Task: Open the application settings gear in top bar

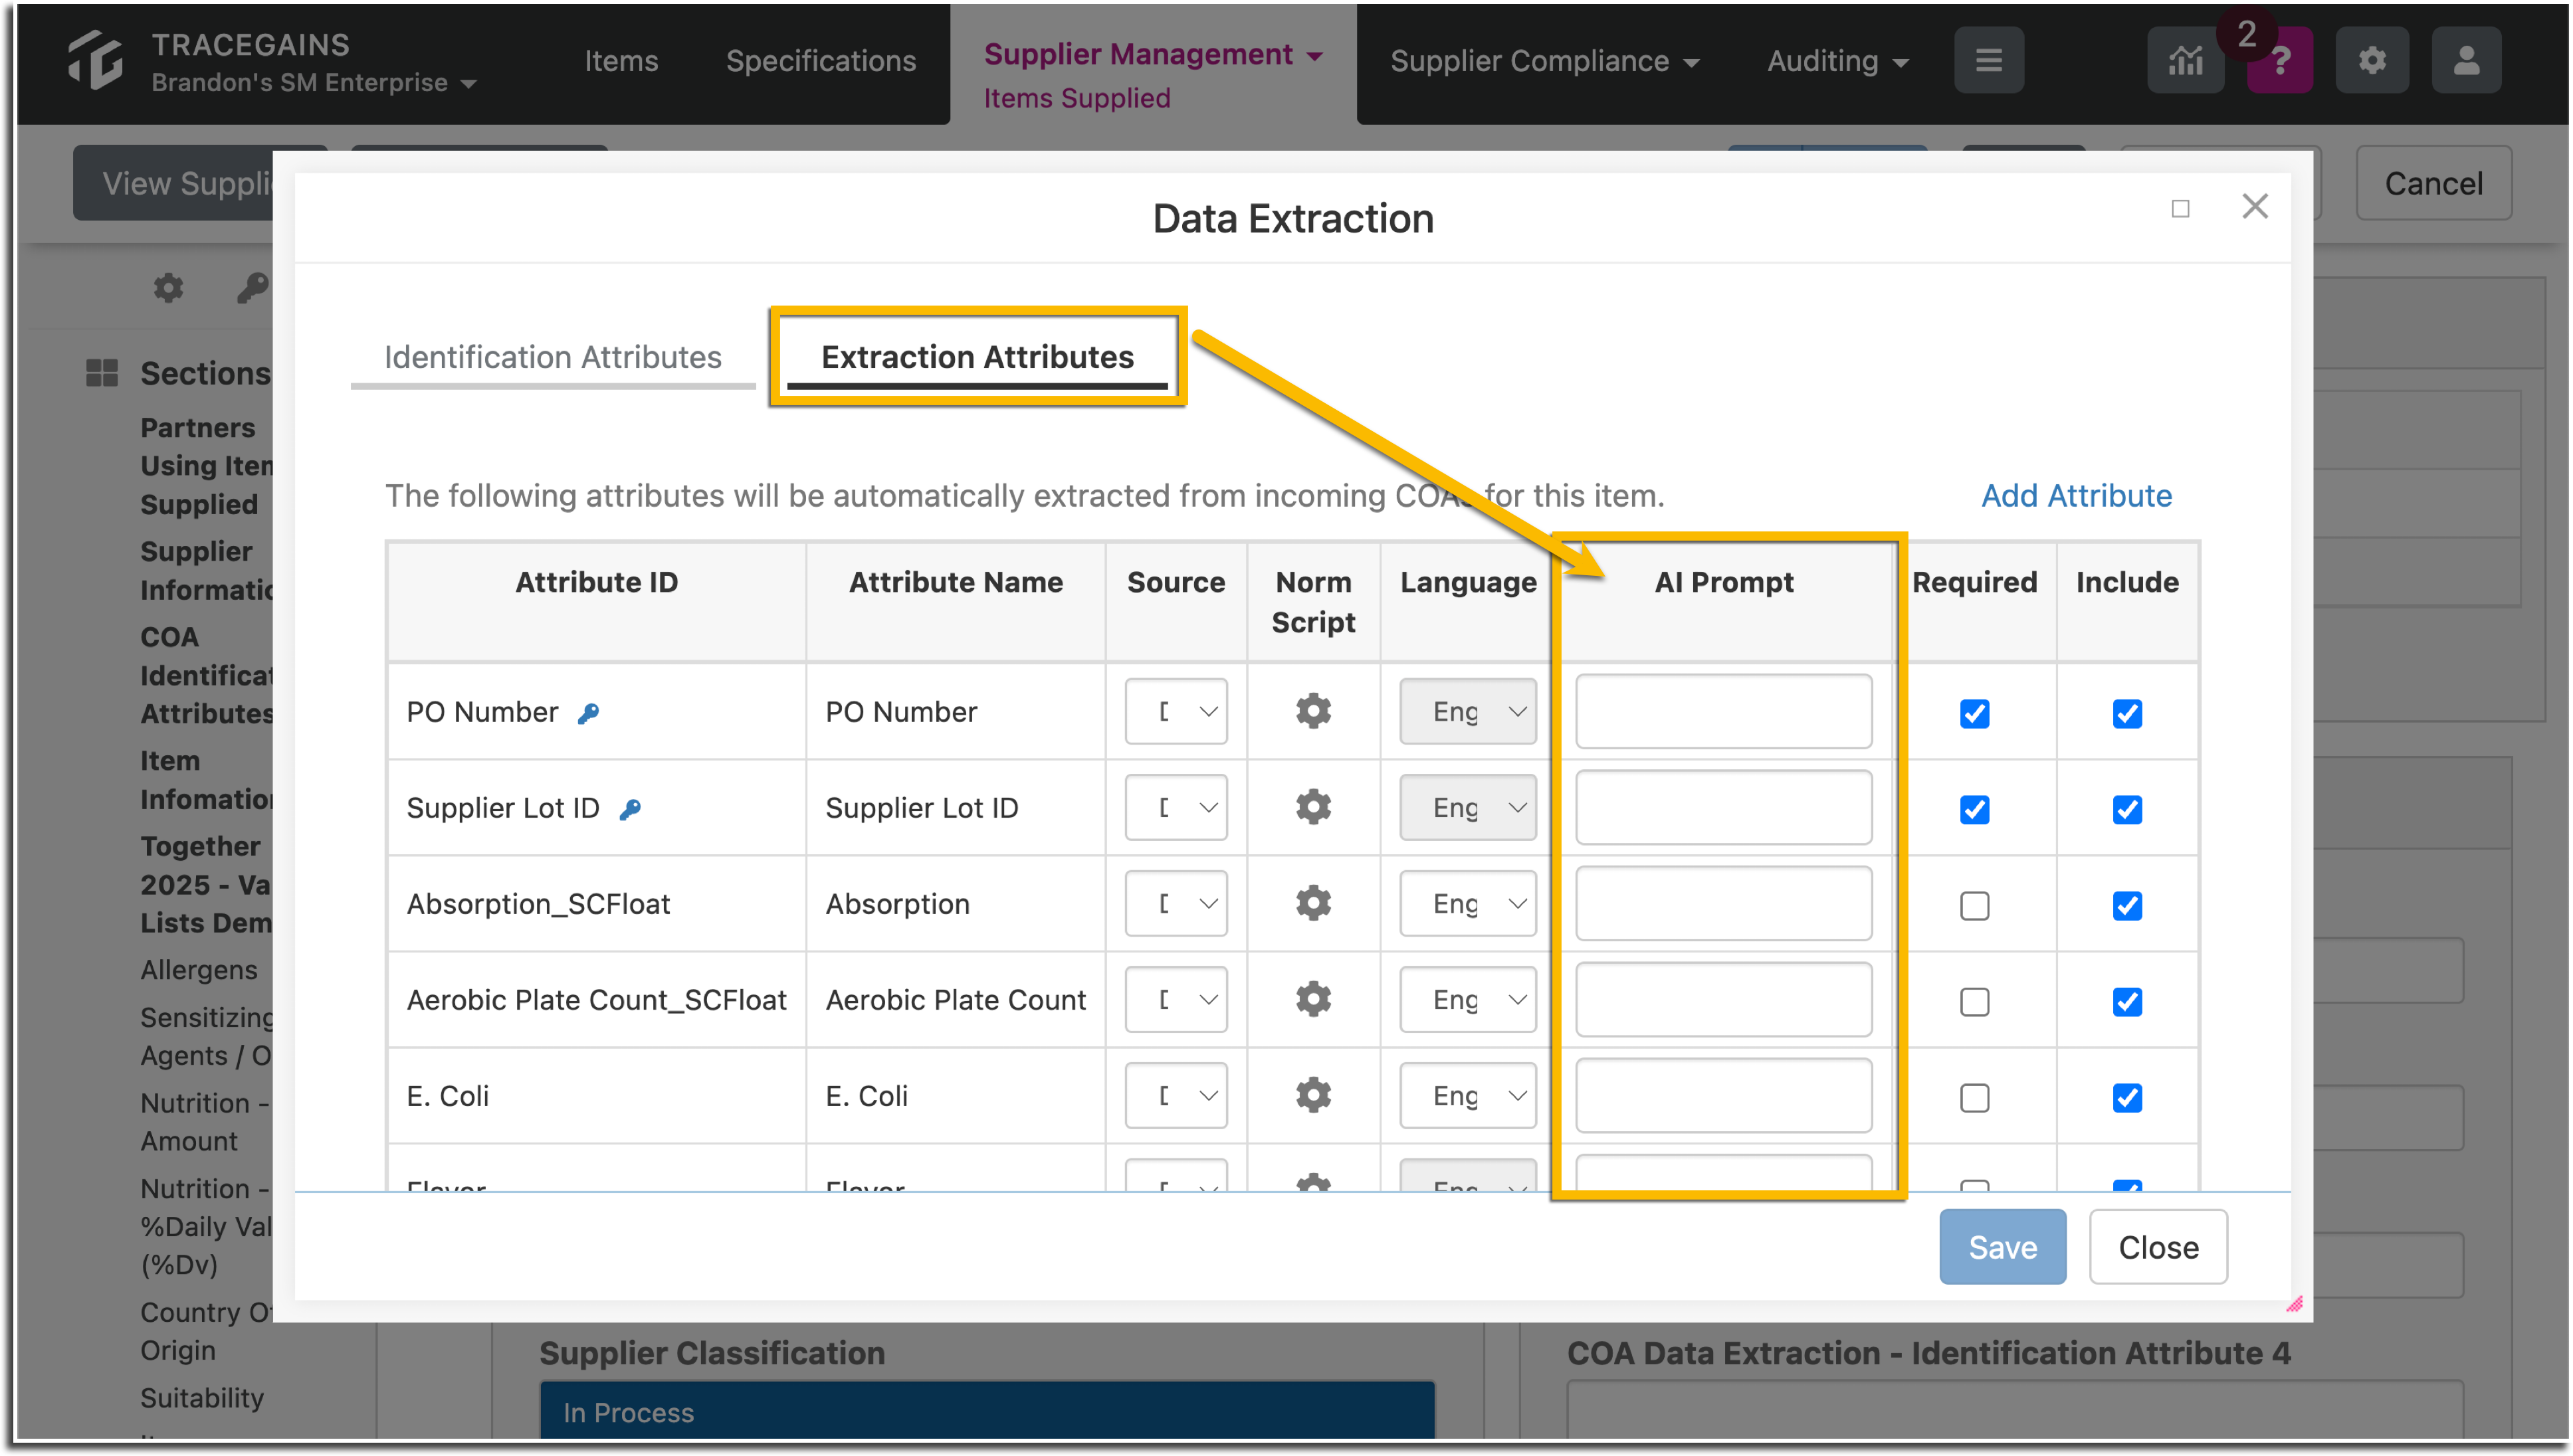Action: point(2372,60)
